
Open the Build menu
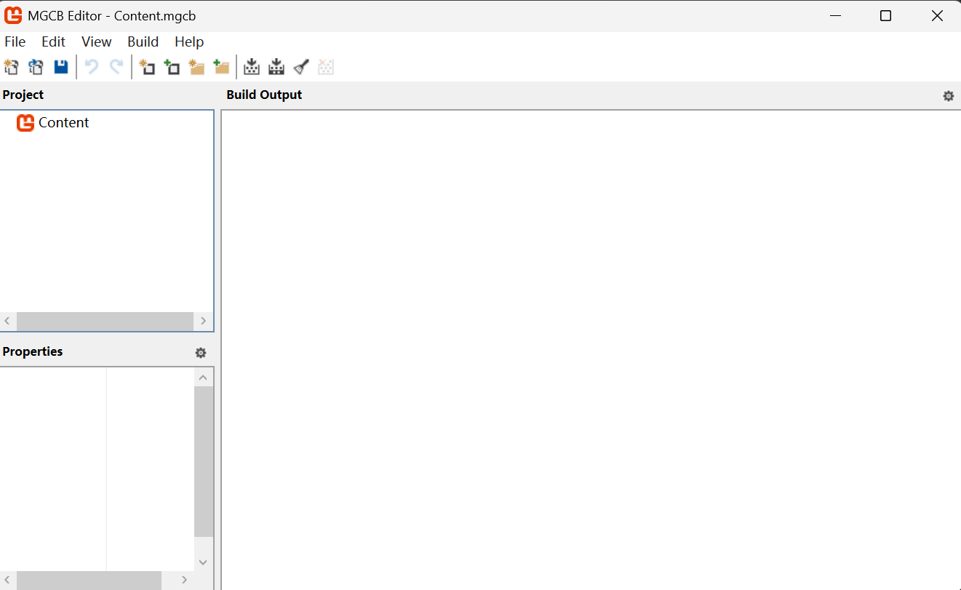tap(143, 42)
